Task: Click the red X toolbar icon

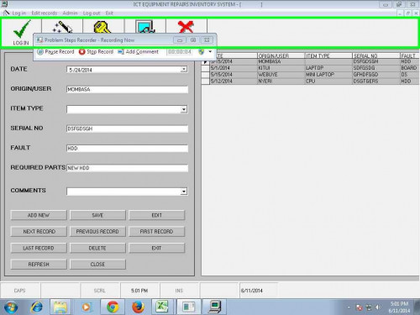Action: click(x=186, y=27)
